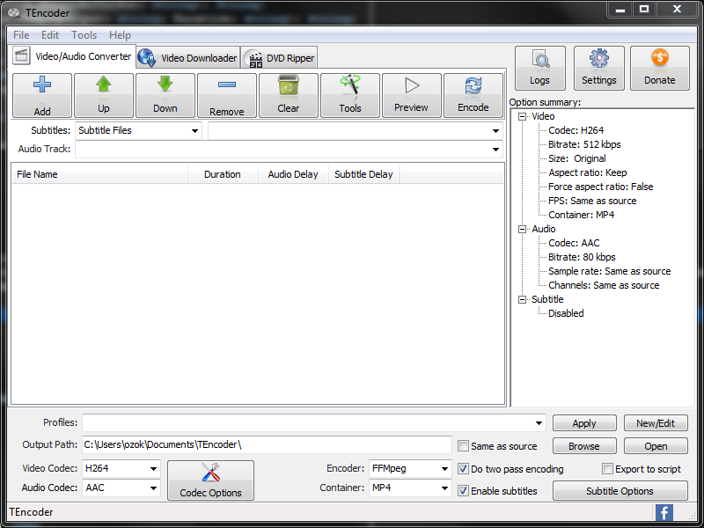Click the Remove minus icon

click(x=226, y=86)
